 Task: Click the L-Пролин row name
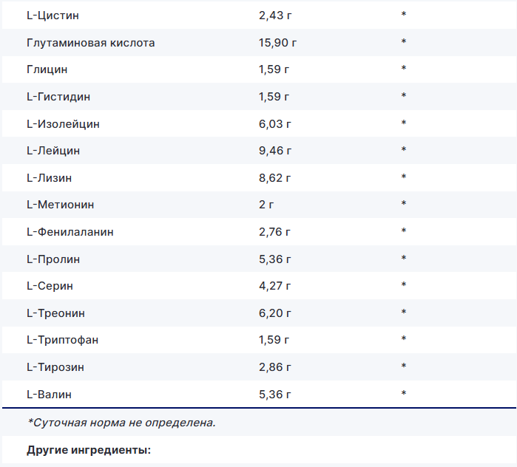(53, 259)
